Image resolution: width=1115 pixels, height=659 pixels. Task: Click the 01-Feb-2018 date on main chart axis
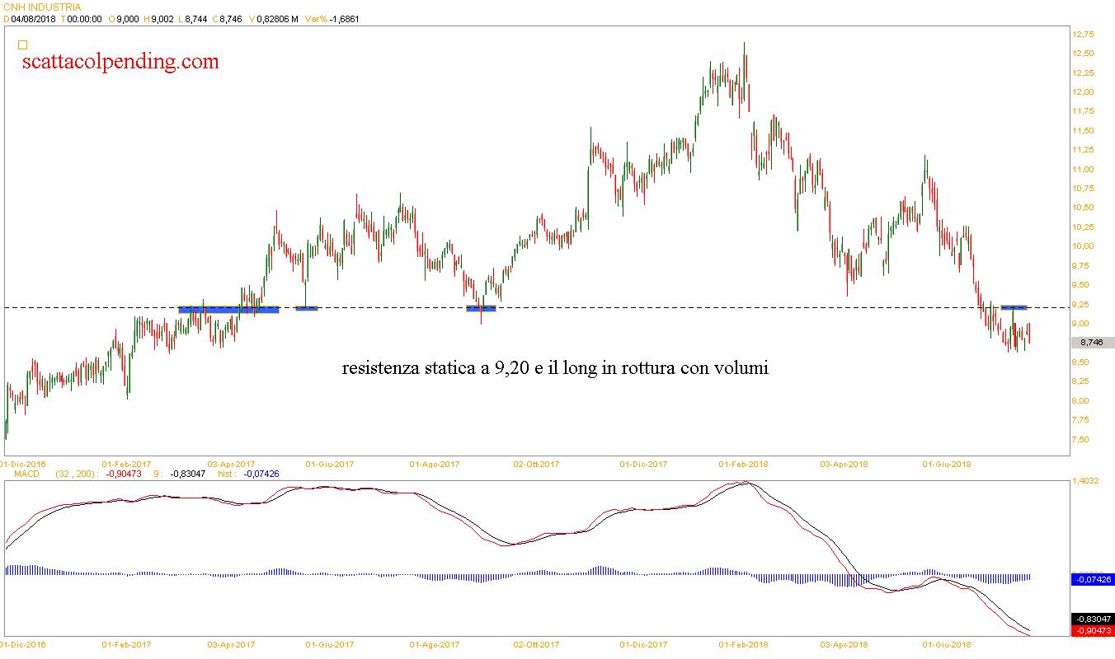click(x=743, y=464)
